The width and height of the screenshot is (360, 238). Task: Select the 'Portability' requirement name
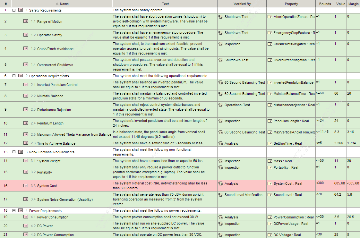[45, 172]
